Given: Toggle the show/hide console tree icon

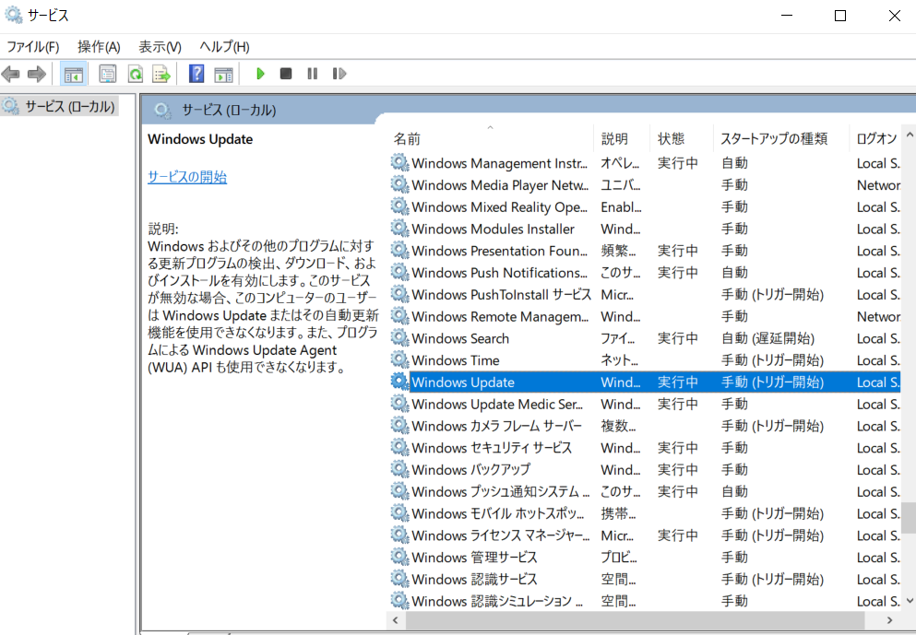Looking at the screenshot, I should (74, 74).
